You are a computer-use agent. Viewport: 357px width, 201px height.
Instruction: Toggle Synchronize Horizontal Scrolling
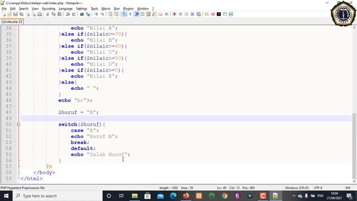pos(117,14)
